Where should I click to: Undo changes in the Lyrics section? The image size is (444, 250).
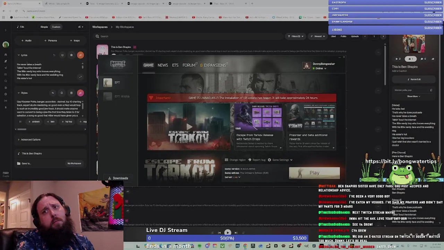point(54,55)
